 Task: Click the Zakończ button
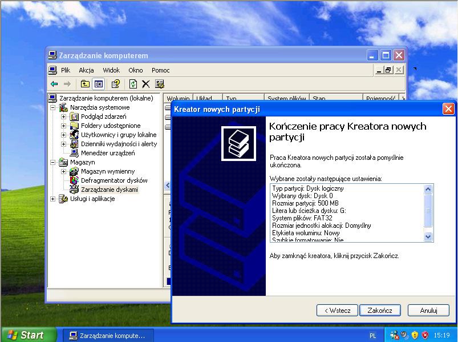(x=380, y=311)
